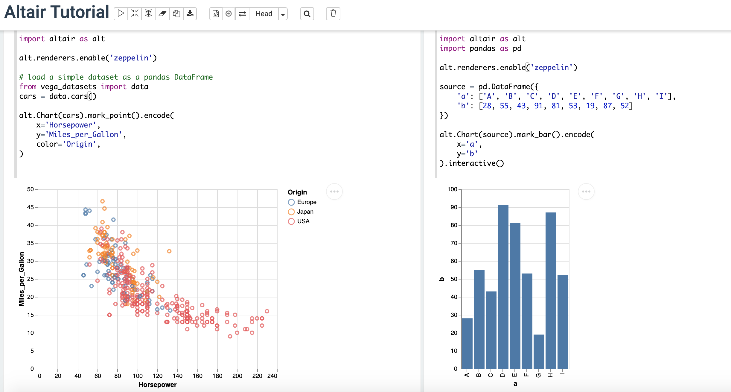Click the show/hide code arrows icon

pyautogui.click(x=135, y=13)
